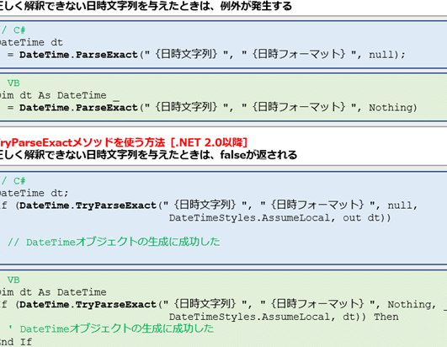Click '// C#' comment in the TryParseExact block
Image resolution: width=447 pixels, height=347 pixels.
[x=13, y=181]
